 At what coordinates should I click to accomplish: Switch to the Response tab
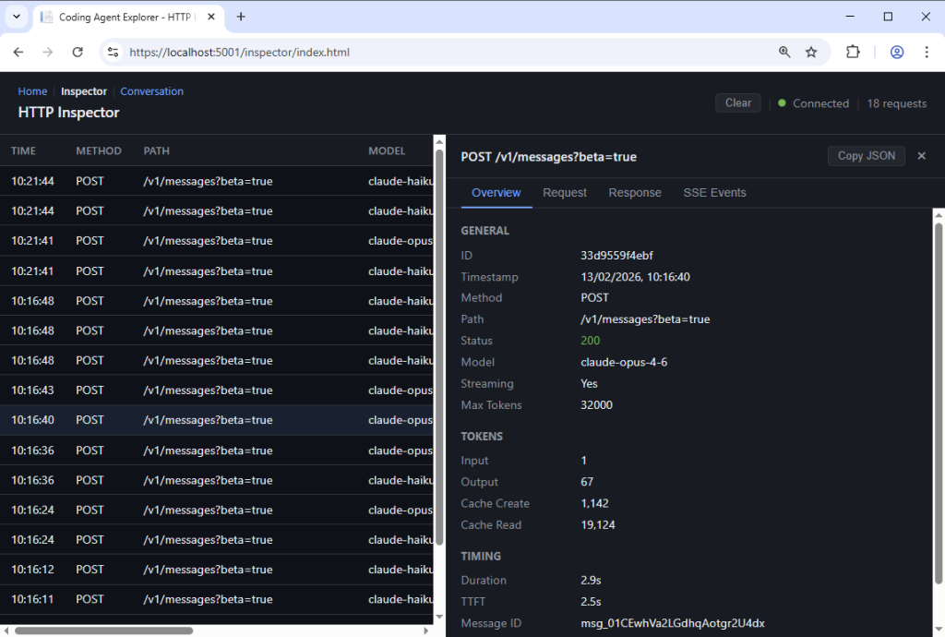635,193
